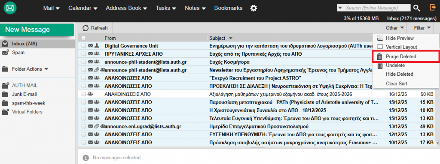Click the attachment paperclip on Newsletter row
The width and height of the screenshot is (440, 164).
tap(97, 70)
